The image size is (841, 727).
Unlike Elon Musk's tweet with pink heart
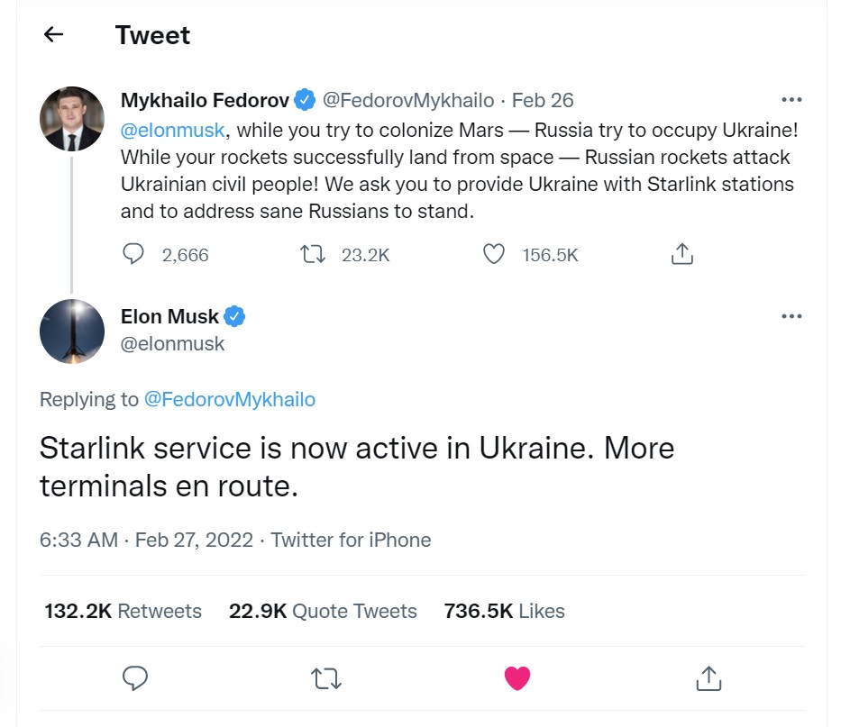(517, 677)
